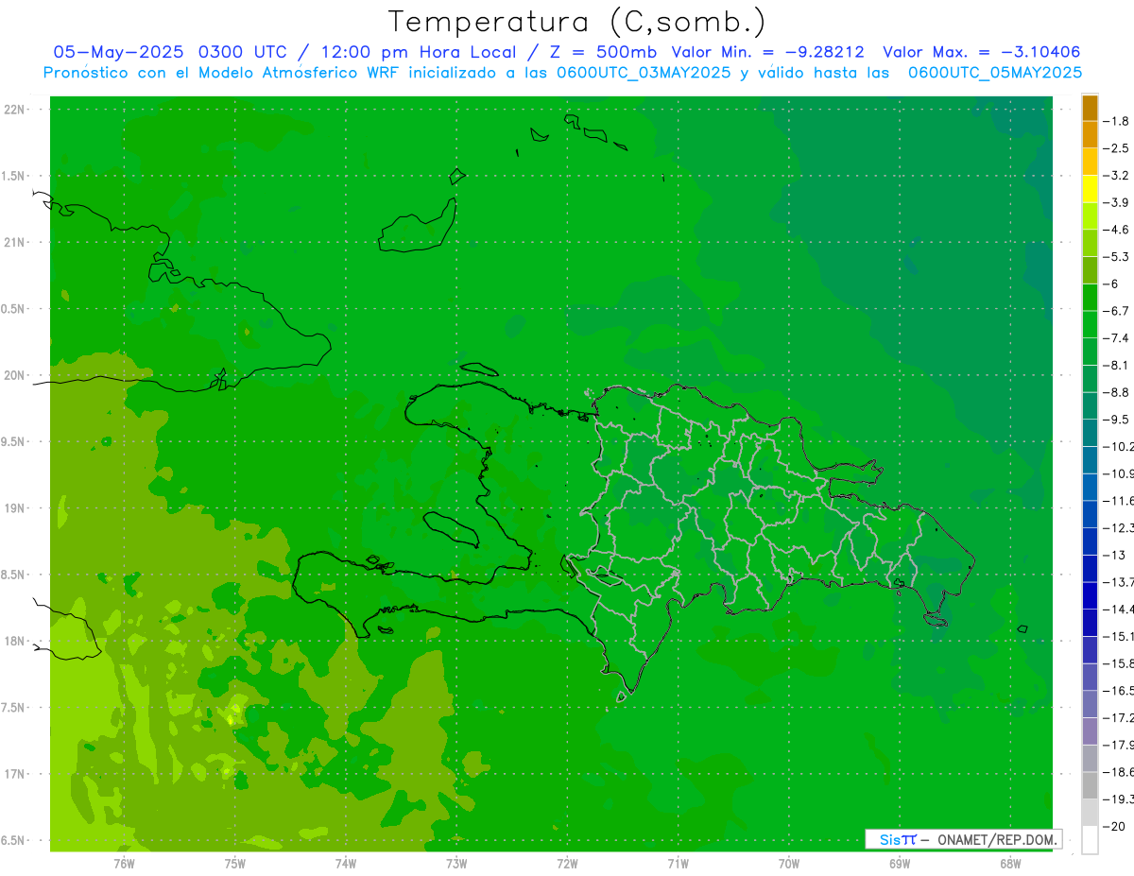
Task: Click the -1.8 color scale label
Action: (1117, 121)
